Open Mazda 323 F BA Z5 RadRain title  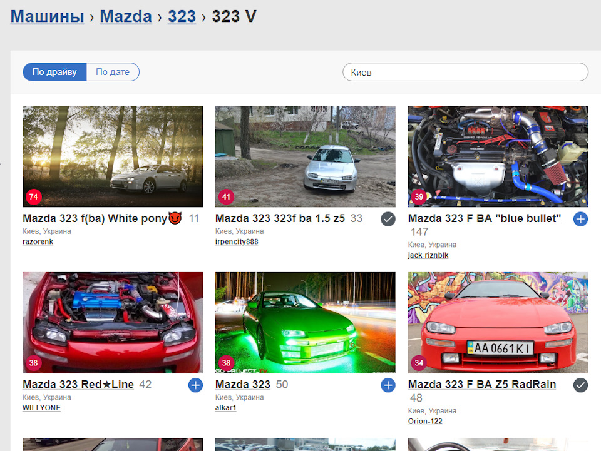click(x=482, y=385)
